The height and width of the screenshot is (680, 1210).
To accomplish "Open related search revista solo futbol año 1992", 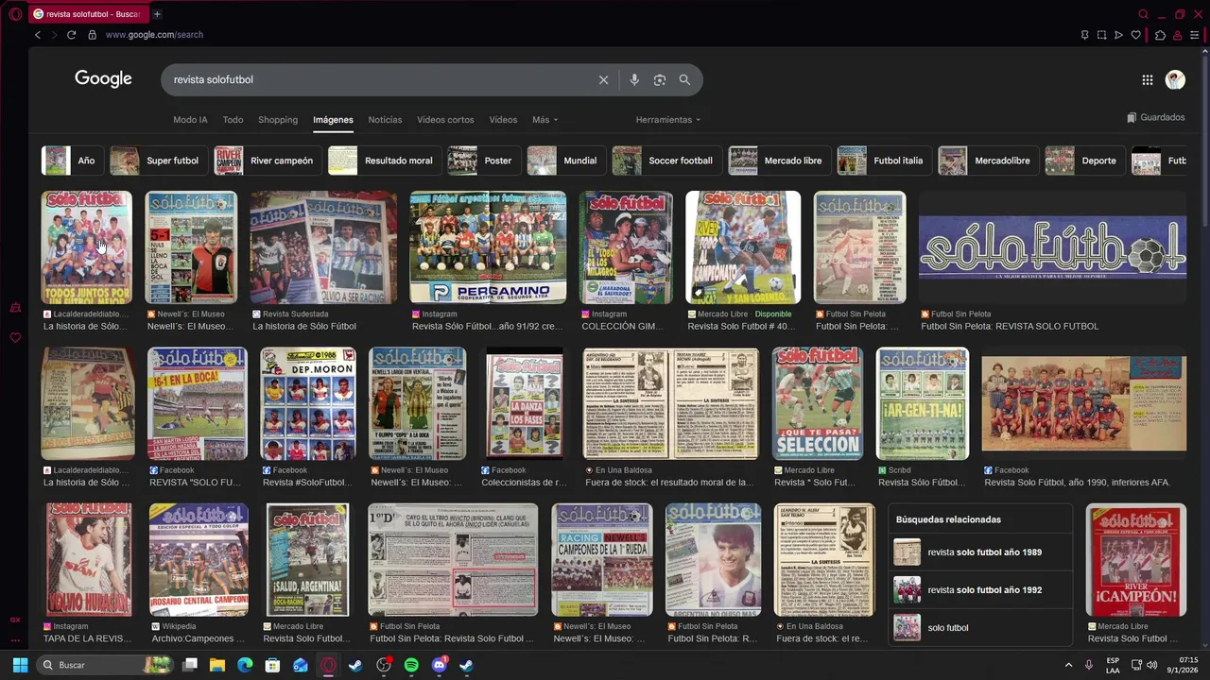I will pyautogui.click(x=979, y=590).
